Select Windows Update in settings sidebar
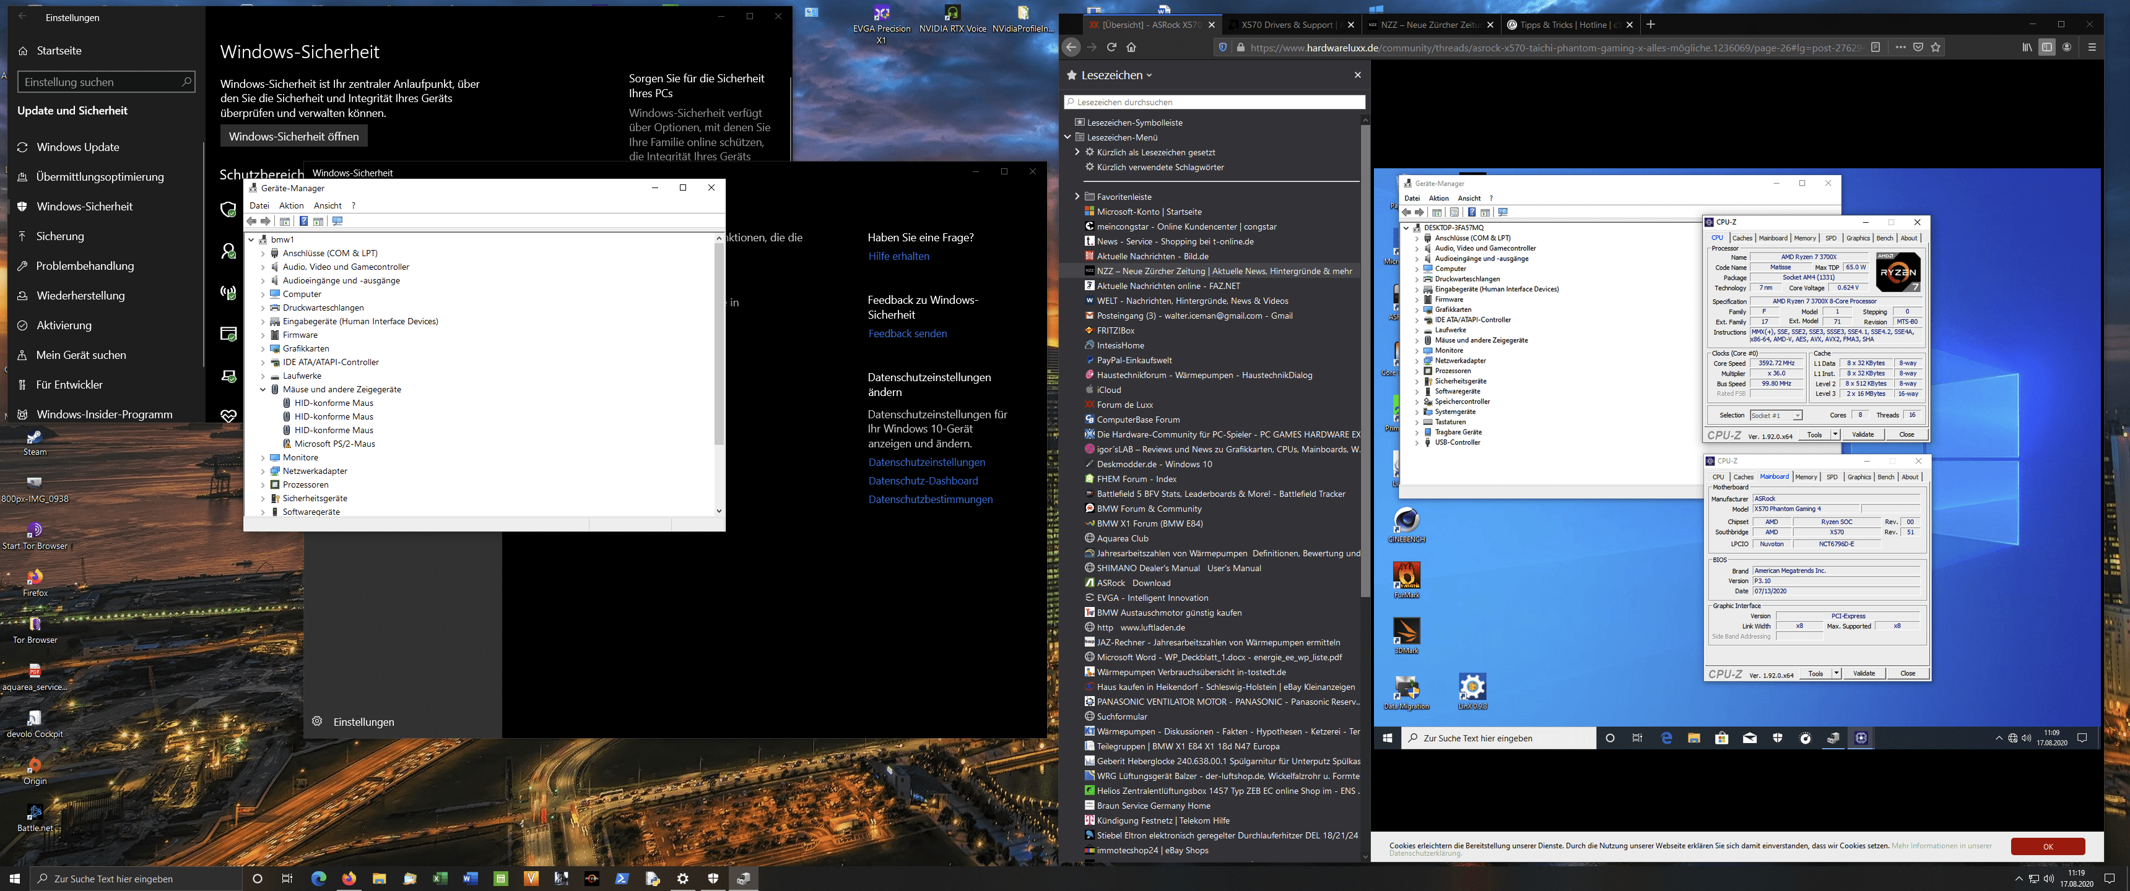2130x891 pixels. tap(78, 147)
